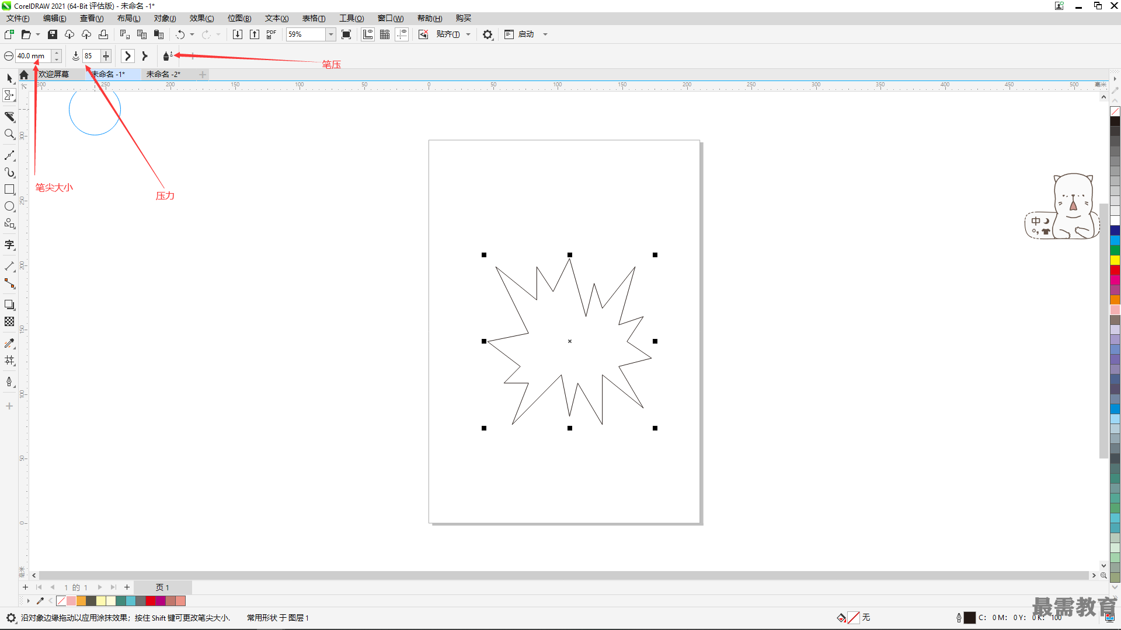
Task: Toggle guidelines display
Action: [402, 34]
